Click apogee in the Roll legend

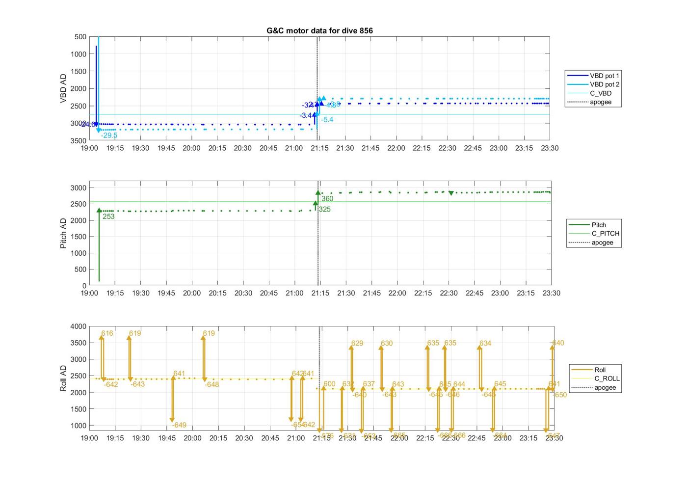pyautogui.click(x=594, y=387)
